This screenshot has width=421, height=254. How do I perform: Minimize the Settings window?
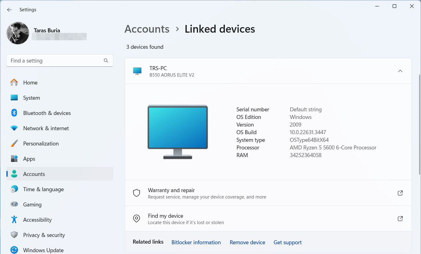(377, 6)
